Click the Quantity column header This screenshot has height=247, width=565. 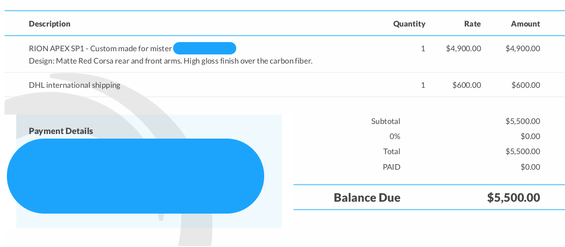409,24
